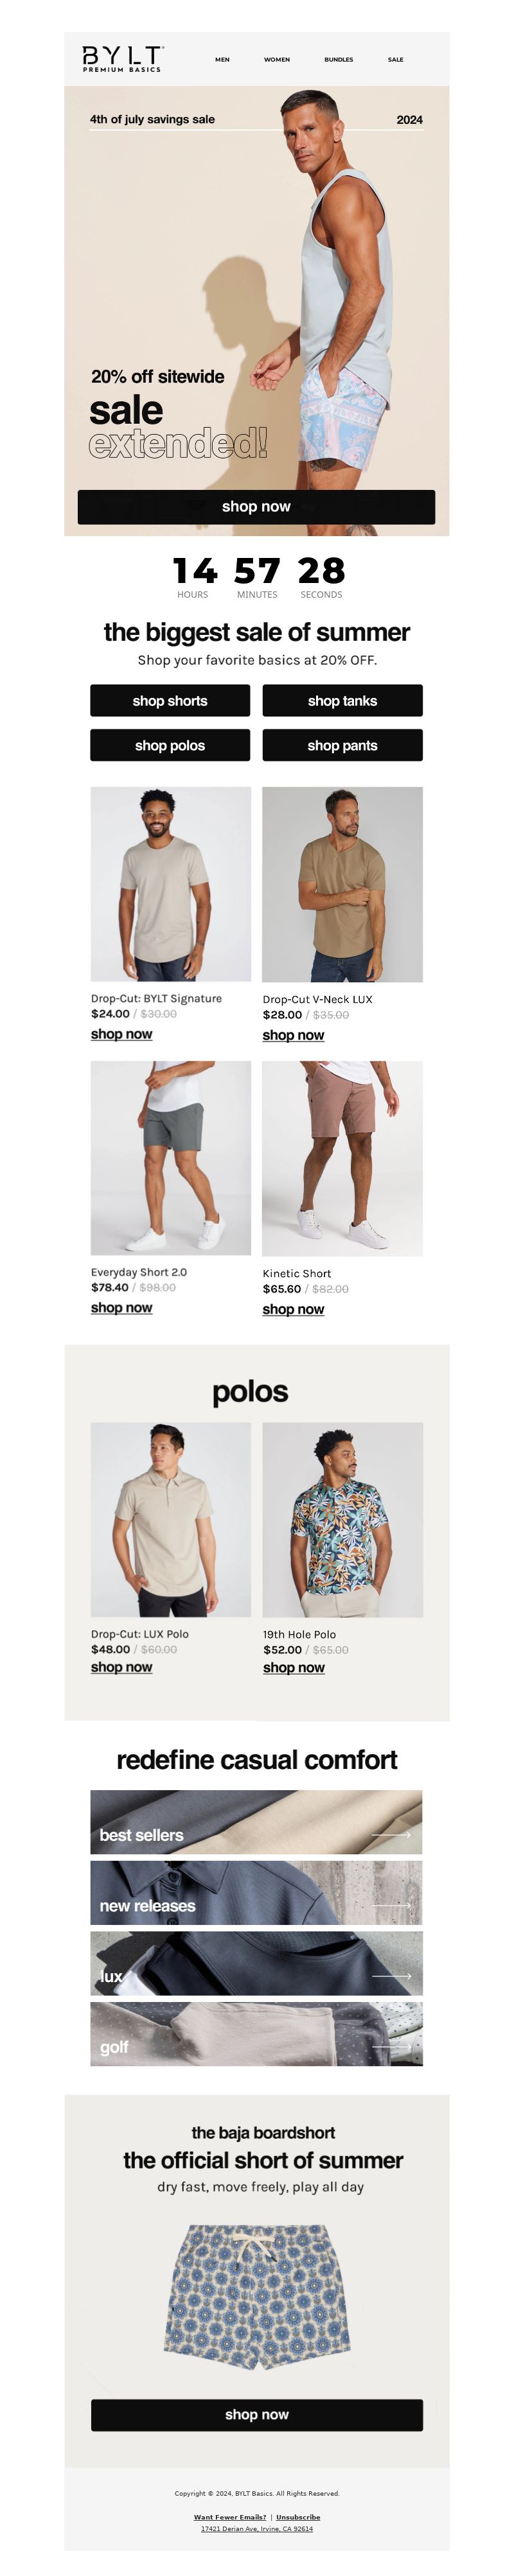Click the hero banner shop now button
514x2576 pixels.
tap(256, 506)
